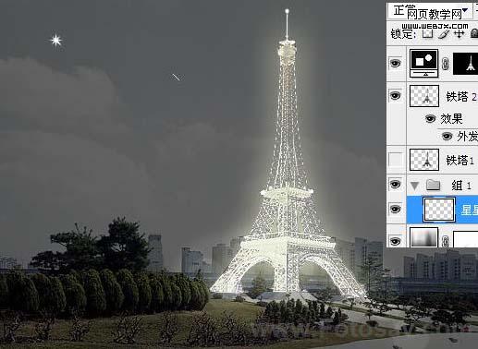Select the black tower layer mask thumbnail
Screen dimensions: 478x349
click(465, 64)
